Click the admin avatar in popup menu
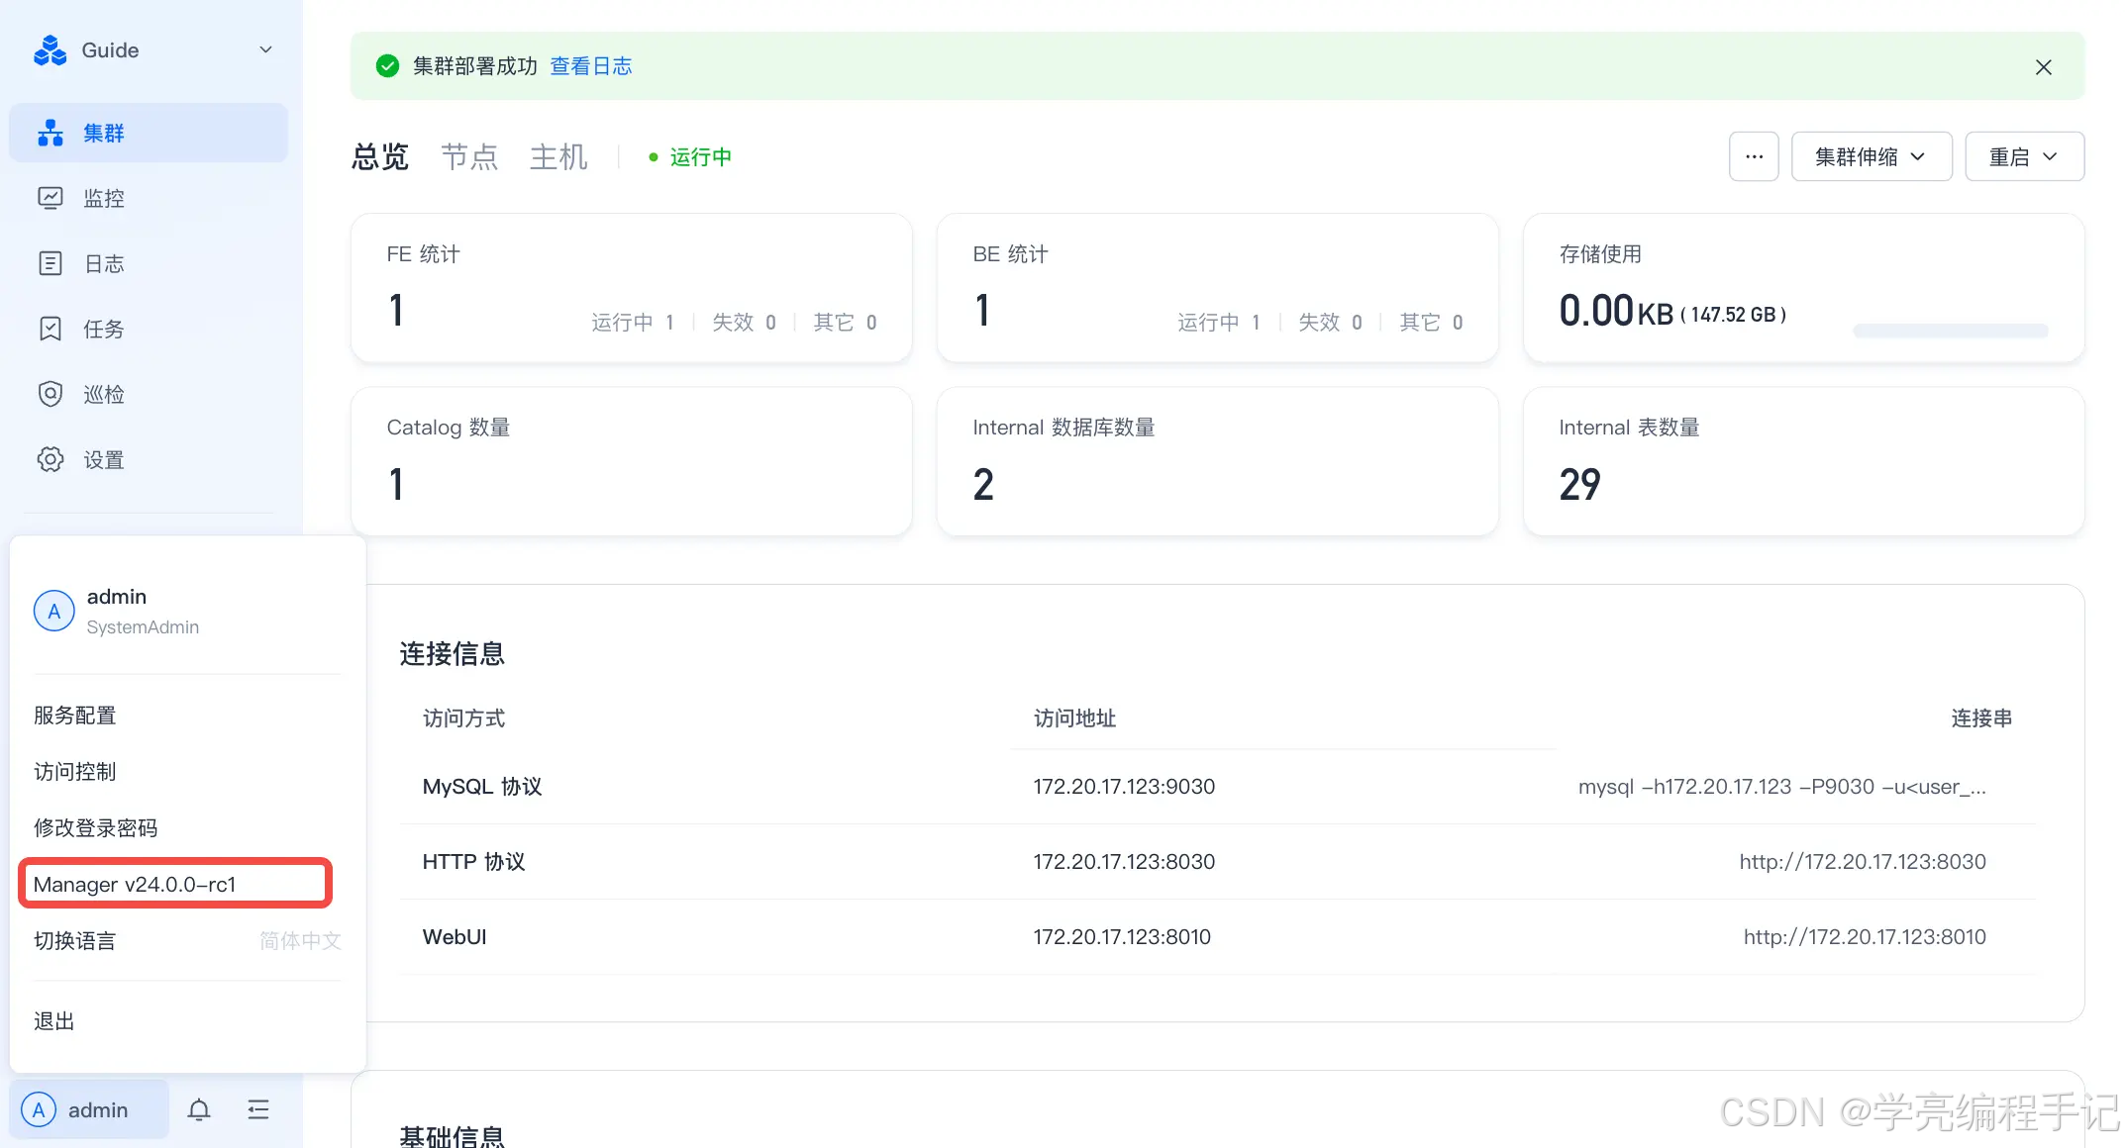Screen dimensions: 2125x1148 click(54, 612)
